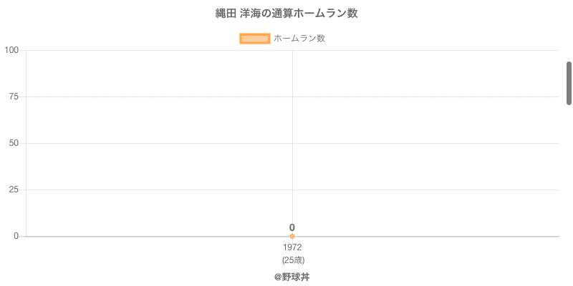
Task: Click the @野球丼 watermark text
Action: click(292, 277)
